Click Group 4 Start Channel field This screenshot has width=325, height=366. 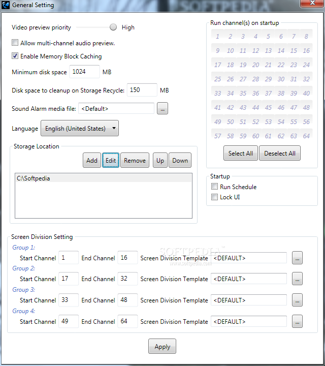[69, 321]
